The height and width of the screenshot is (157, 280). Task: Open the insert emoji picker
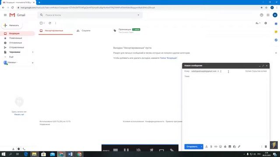pyautogui.click(x=220, y=147)
